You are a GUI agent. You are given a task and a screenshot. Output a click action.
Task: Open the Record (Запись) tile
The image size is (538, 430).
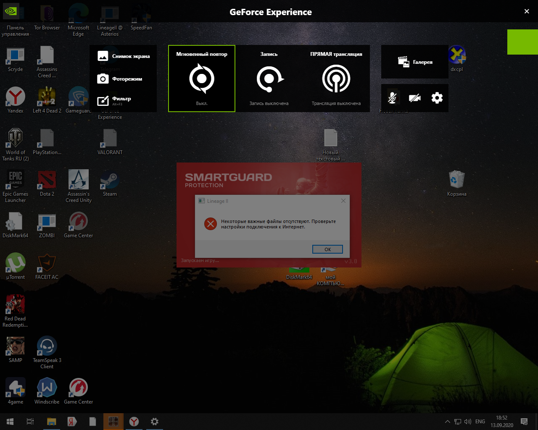click(x=269, y=79)
